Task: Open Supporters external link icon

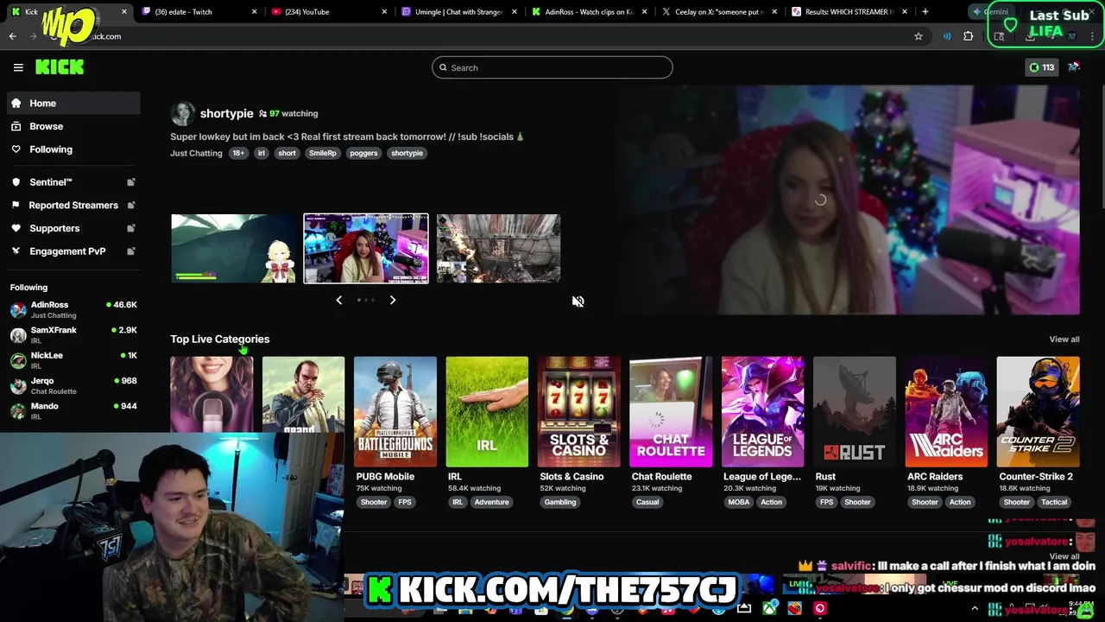Action: pyautogui.click(x=131, y=228)
